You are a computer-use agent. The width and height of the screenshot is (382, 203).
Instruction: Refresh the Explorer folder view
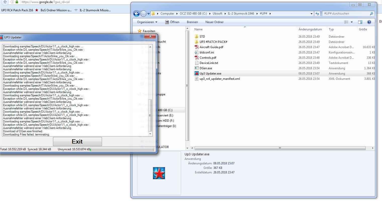coord(317,14)
